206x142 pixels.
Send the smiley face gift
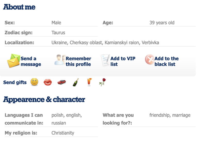point(34,82)
